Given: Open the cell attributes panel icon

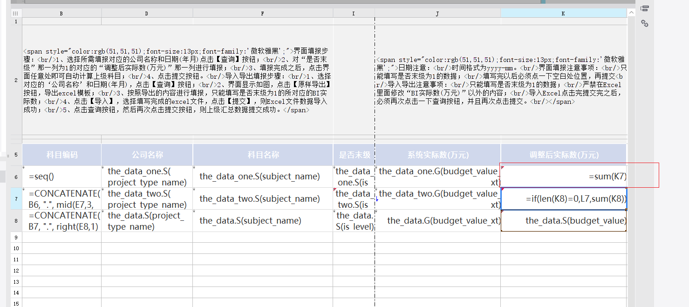Looking at the screenshot, I should tap(645, 8).
